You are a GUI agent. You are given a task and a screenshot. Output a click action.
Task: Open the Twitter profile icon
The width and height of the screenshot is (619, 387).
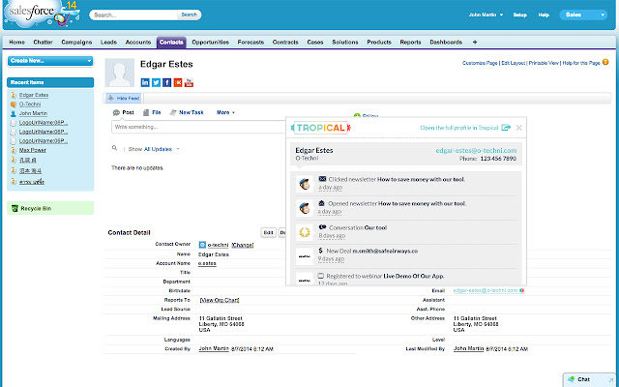coord(156,82)
